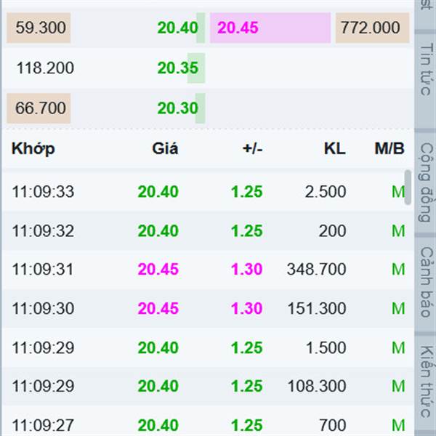436x436 pixels.
Task: Click the trade time 11:09:32
Action: click(43, 231)
